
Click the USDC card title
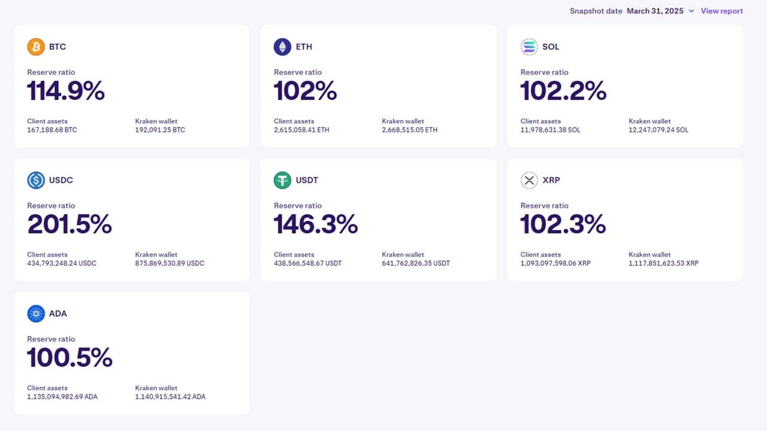61,180
